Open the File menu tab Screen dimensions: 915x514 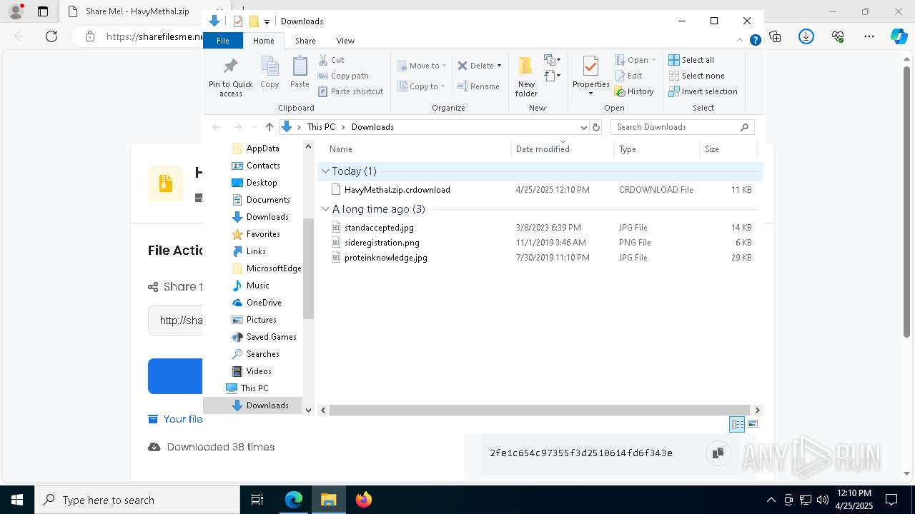(x=223, y=41)
